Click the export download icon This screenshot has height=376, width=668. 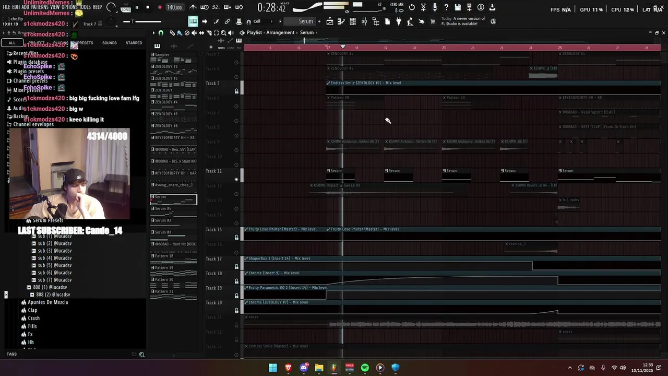[492, 7]
